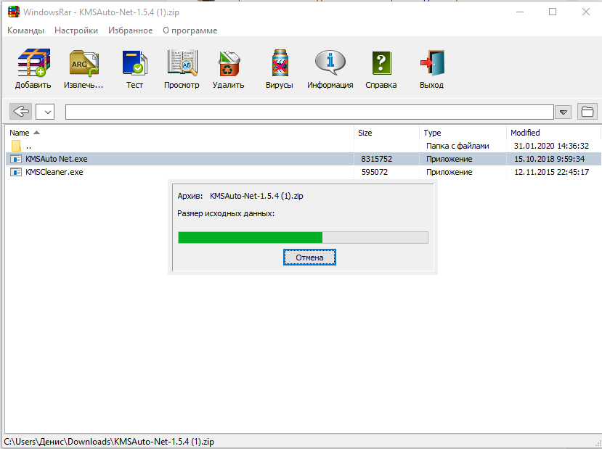
Task: Minimize the WindowsRar window
Action: (520, 12)
